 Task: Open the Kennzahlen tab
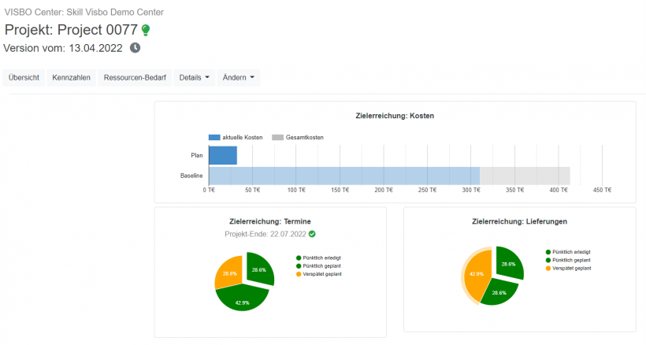(x=72, y=77)
